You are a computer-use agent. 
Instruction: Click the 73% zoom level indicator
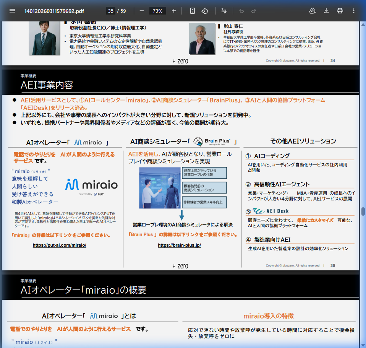click(157, 11)
